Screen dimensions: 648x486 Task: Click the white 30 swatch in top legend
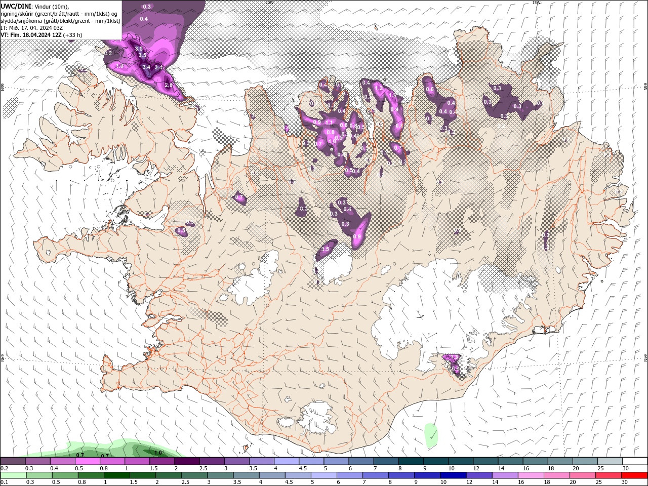635,461
